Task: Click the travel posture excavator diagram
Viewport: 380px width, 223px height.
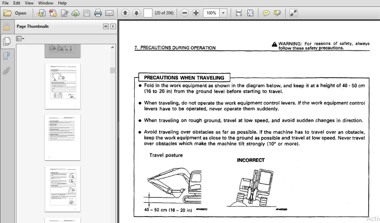Action: 173,187
